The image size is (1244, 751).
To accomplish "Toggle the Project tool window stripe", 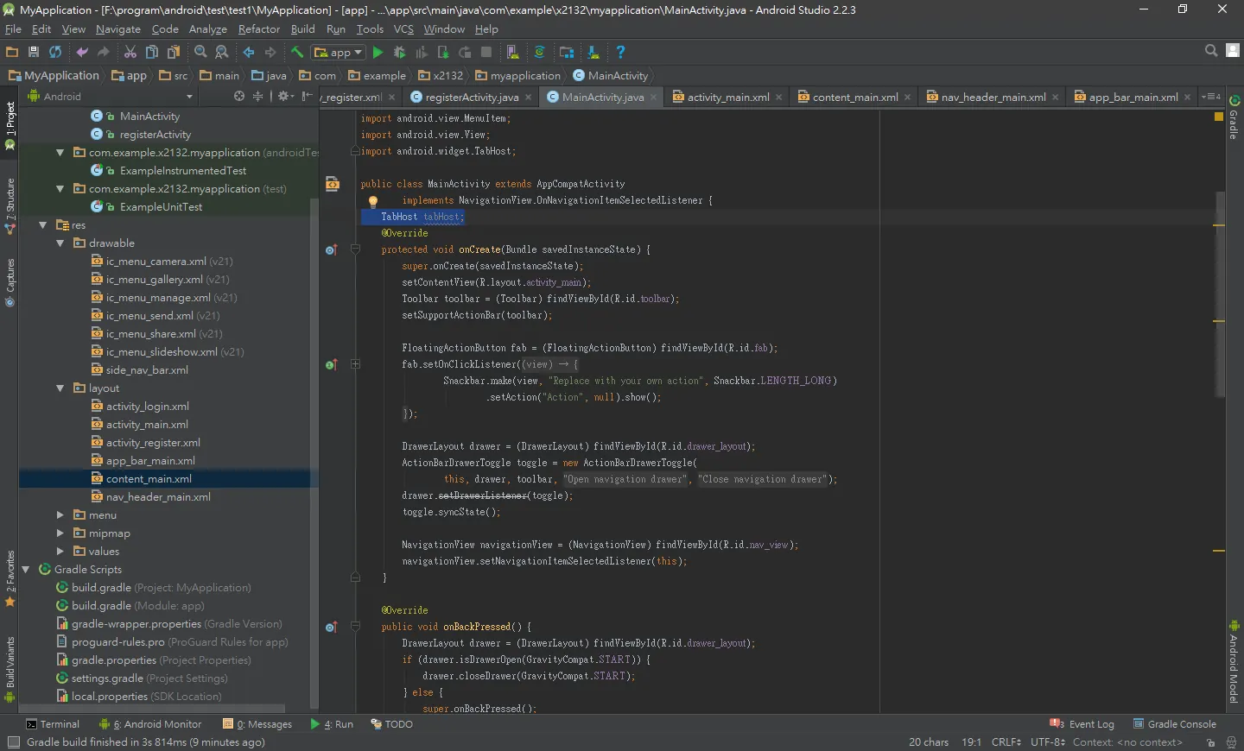I will (x=10, y=126).
